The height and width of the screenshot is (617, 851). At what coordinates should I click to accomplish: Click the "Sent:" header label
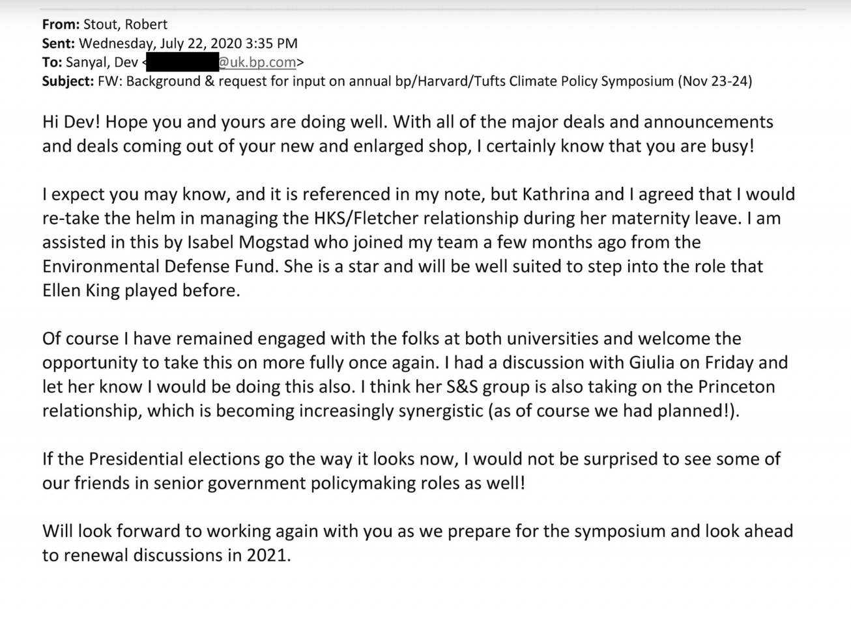58,44
